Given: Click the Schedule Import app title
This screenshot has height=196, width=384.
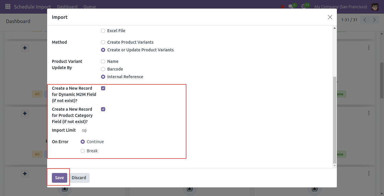Looking at the screenshot, I should click(x=32, y=6).
